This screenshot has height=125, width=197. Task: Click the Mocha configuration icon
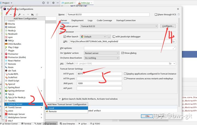(6, 24)
